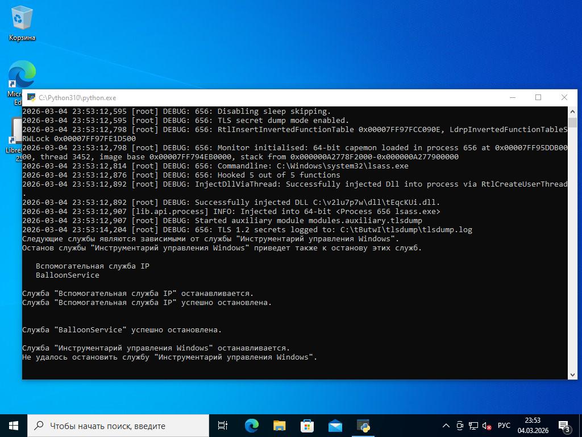The image size is (582, 437).
Task: Click the taskbar search input box
Action: (118, 426)
